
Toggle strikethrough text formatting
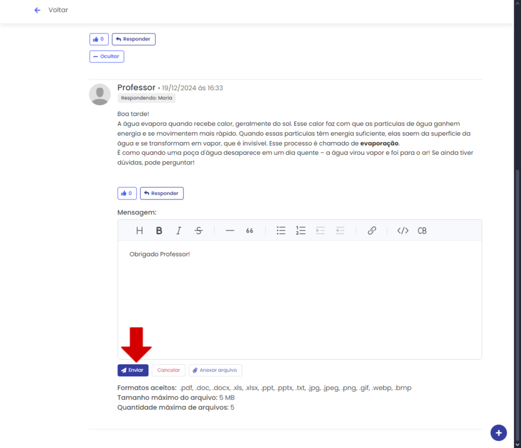[199, 231]
